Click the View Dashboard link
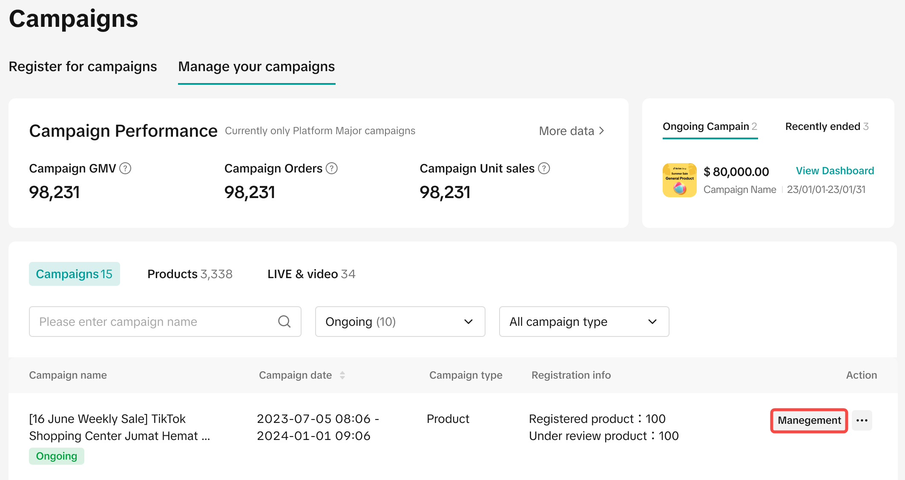This screenshot has width=905, height=480. point(835,171)
